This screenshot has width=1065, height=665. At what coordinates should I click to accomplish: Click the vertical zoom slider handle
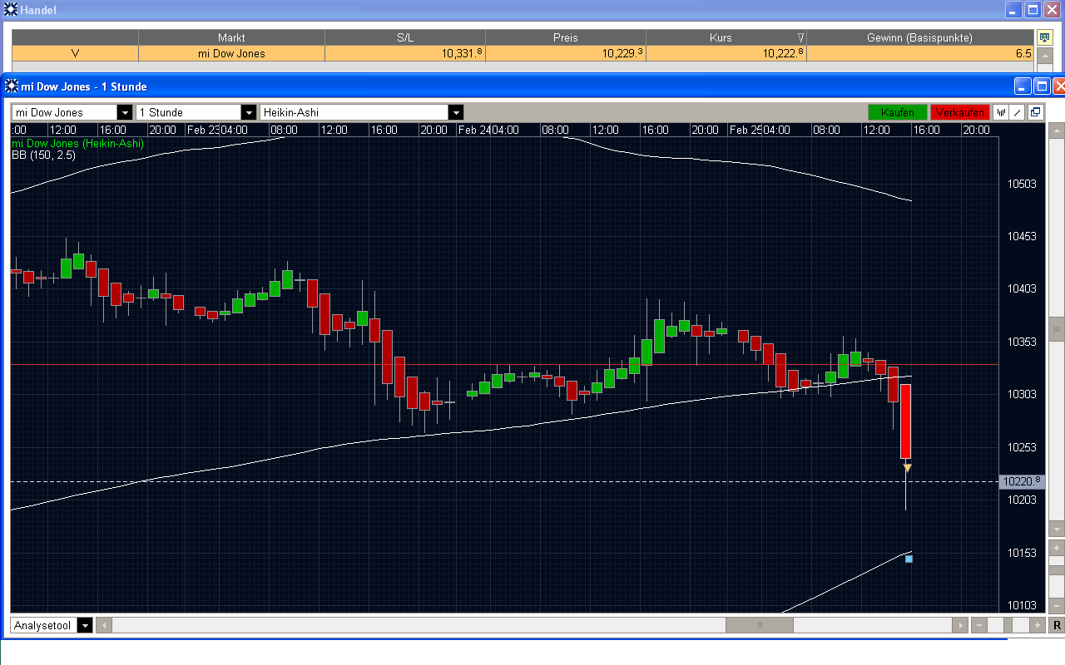coord(1057,570)
